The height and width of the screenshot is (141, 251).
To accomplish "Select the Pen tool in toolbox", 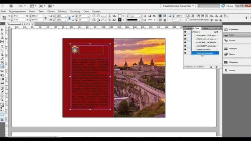I will (2, 54).
